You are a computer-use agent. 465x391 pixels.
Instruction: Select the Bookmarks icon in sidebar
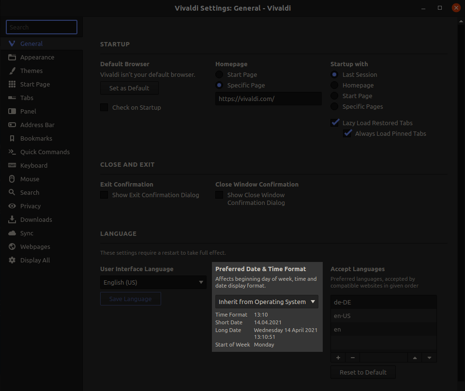12,139
